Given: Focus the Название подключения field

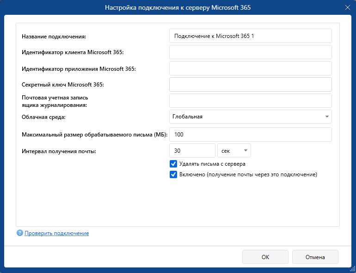Looking at the screenshot, I should pos(251,36).
